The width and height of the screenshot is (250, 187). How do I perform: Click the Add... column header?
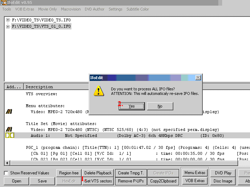click(x=14, y=87)
